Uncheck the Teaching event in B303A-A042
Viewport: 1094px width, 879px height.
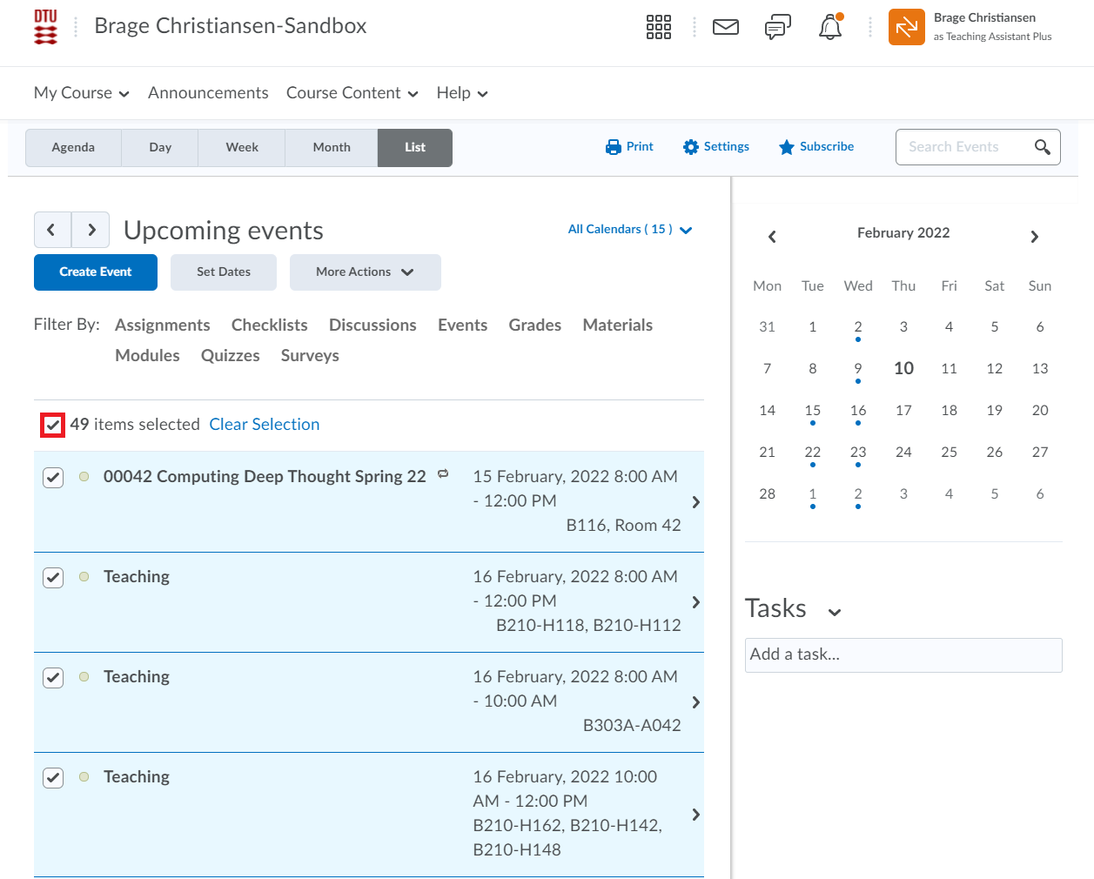pos(53,678)
